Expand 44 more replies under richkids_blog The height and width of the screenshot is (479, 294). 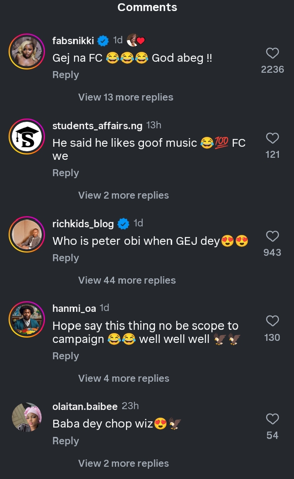click(127, 280)
